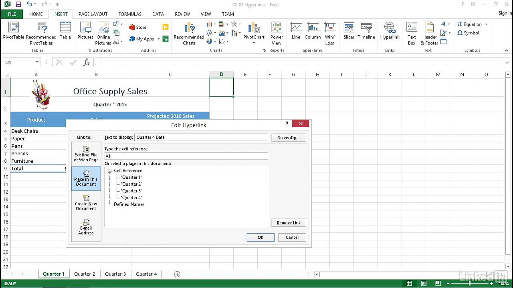Cancel the Edit Hyperlink dialog

(292, 237)
